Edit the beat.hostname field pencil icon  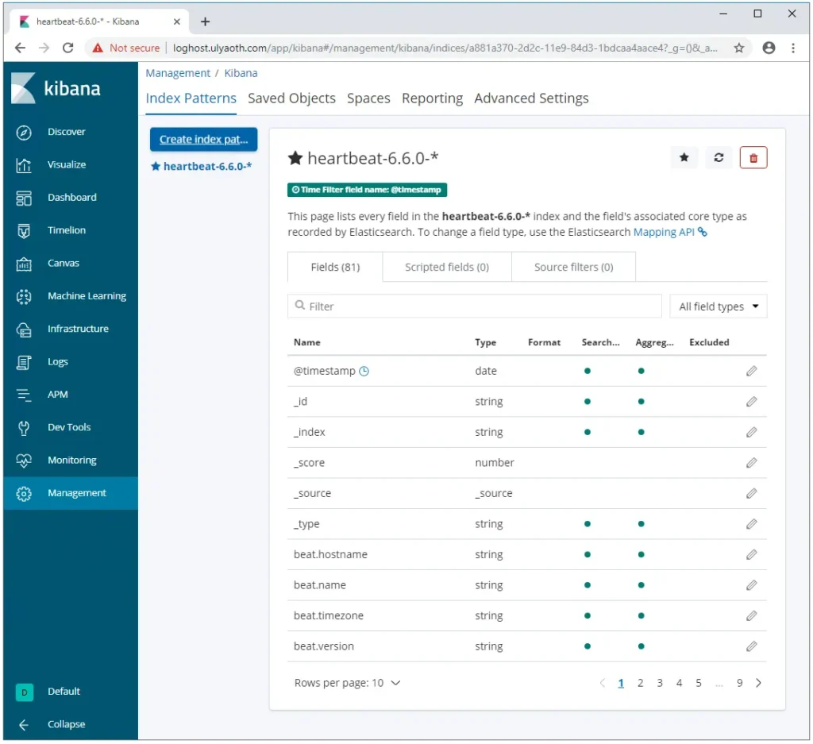751,554
